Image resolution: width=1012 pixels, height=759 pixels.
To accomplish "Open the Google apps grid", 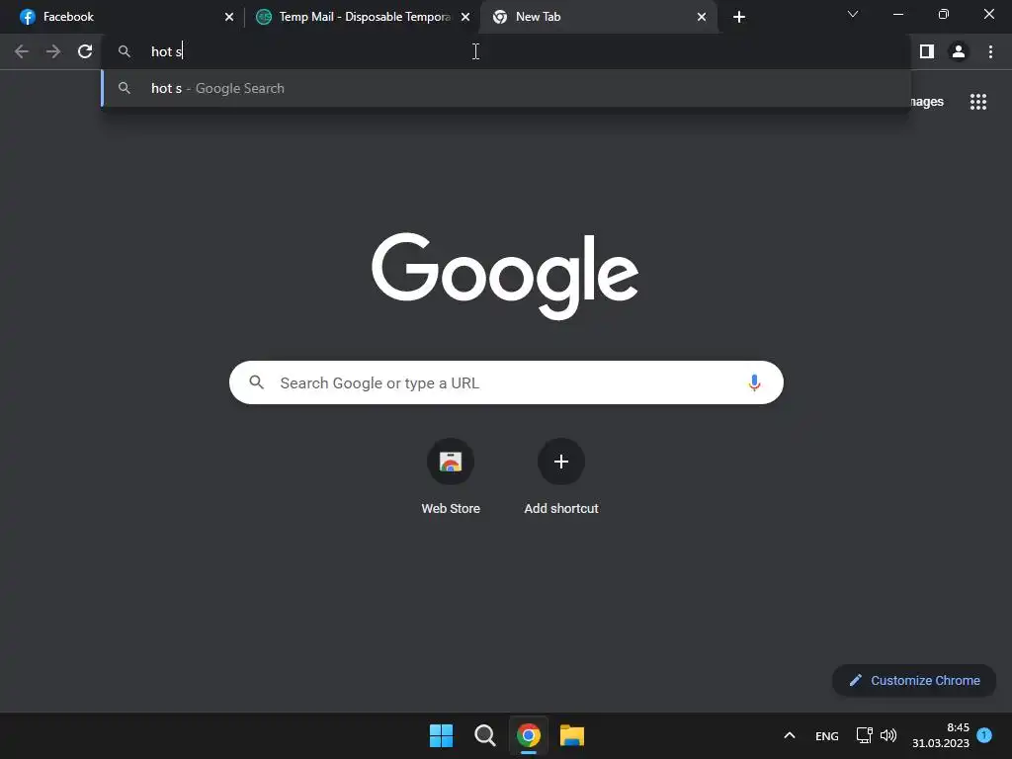I will [x=978, y=102].
